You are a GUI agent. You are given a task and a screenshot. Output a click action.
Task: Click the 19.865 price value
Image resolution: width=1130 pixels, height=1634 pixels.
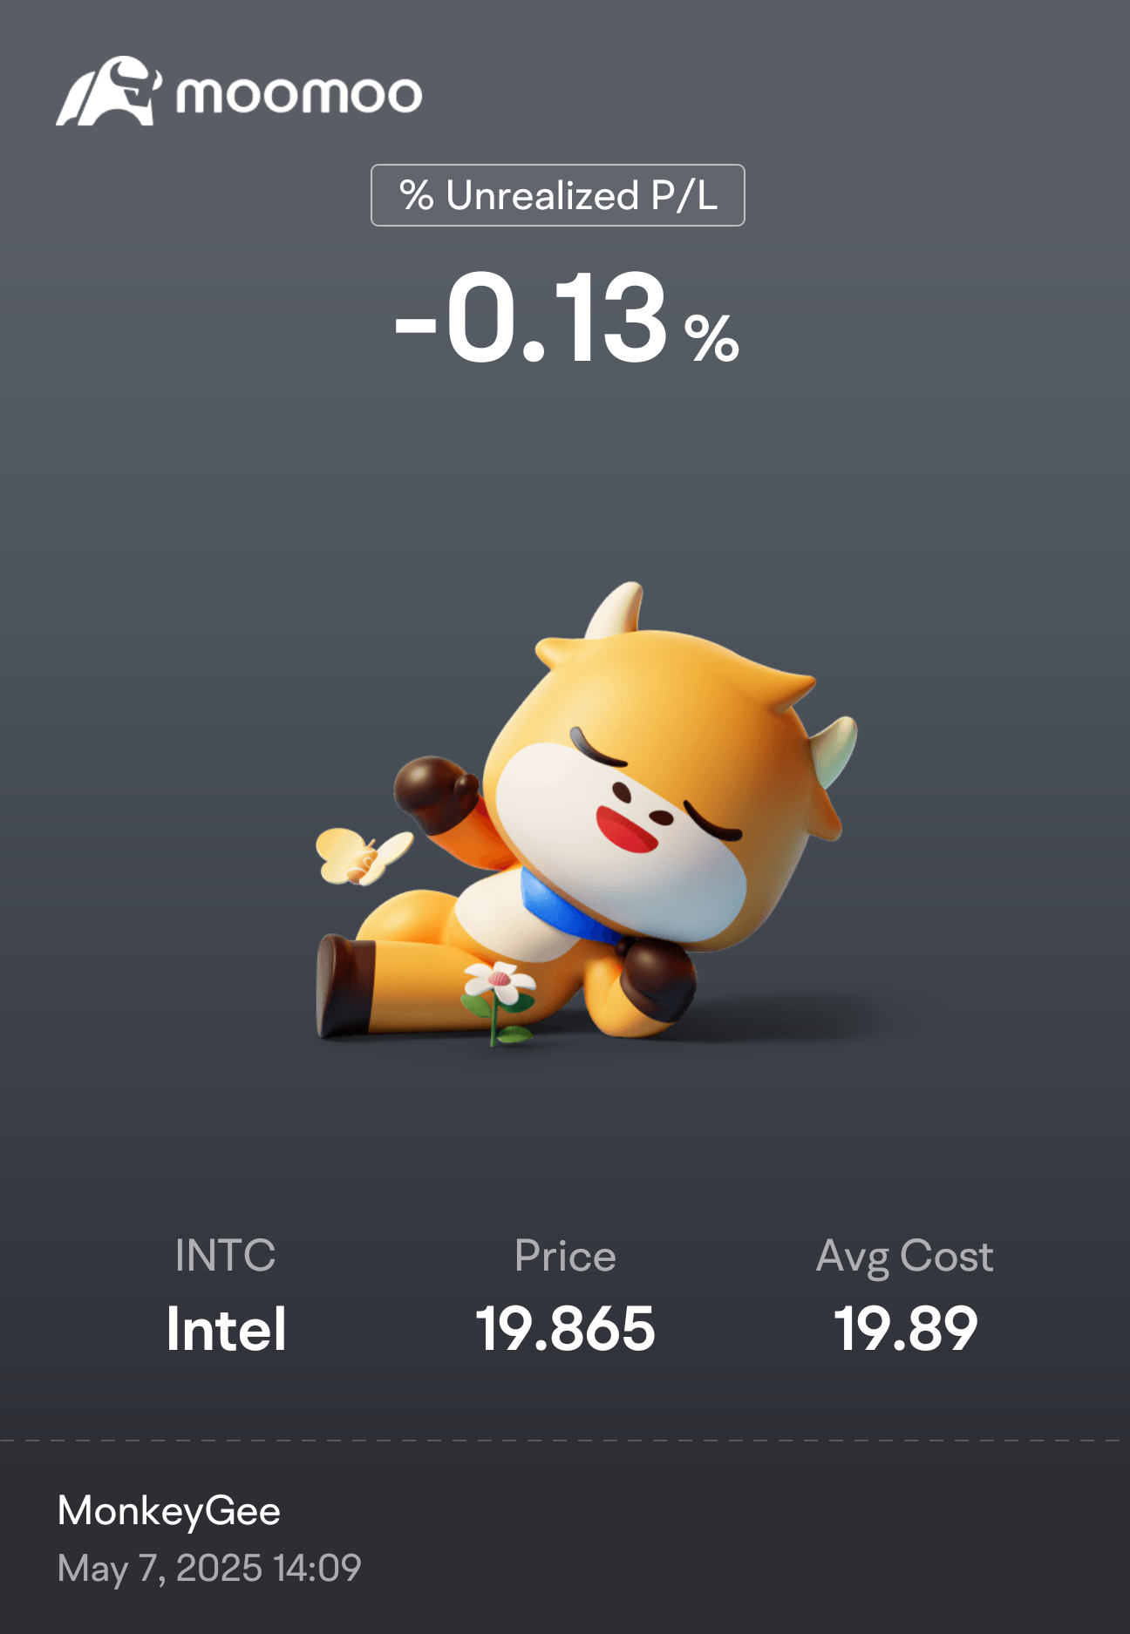pyautogui.click(x=565, y=1329)
